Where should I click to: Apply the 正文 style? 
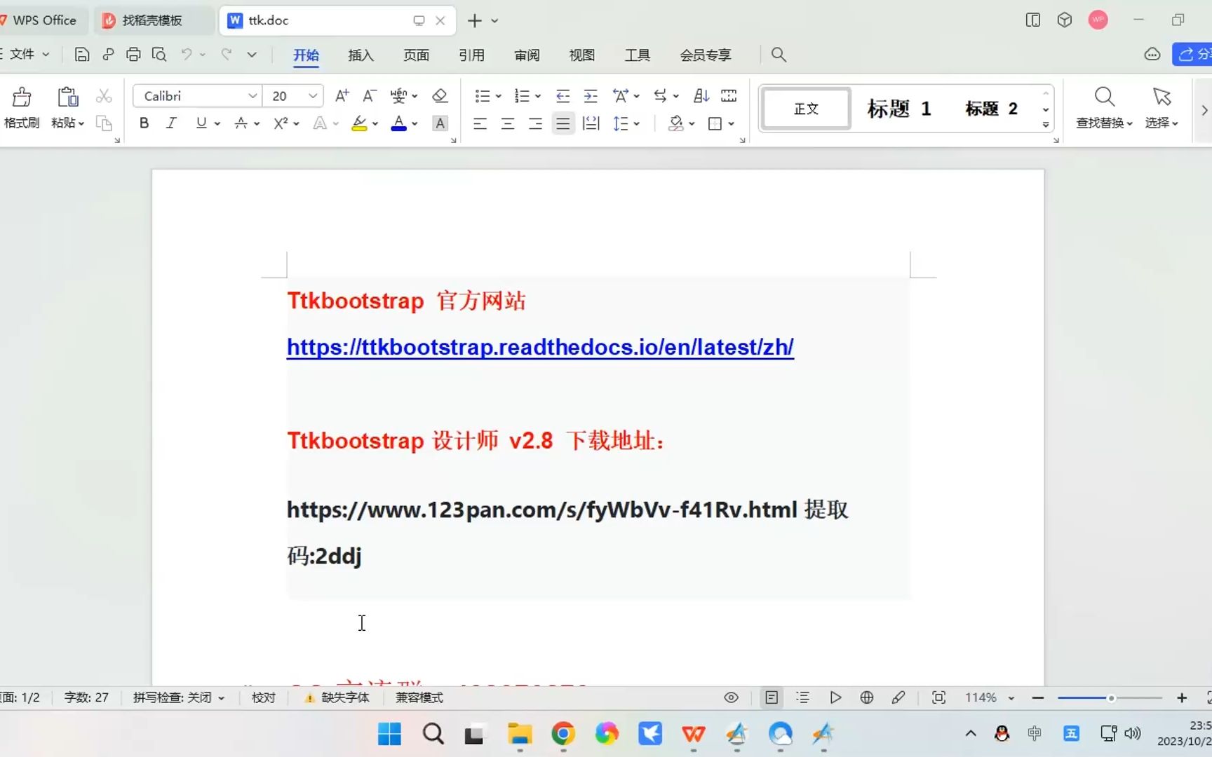pos(807,109)
